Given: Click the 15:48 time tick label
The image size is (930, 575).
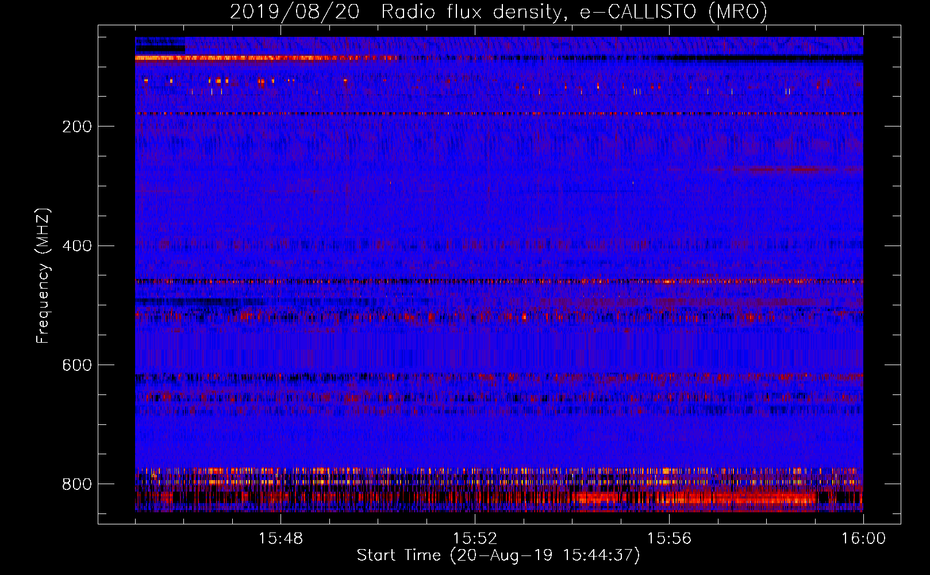Looking at the screenshot, I should tap(280, 539).
